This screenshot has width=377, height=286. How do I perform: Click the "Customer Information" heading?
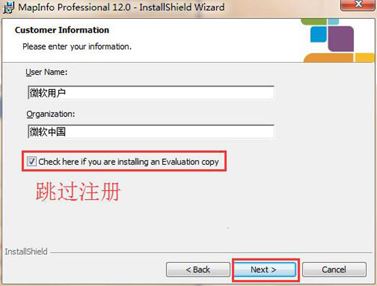62,30
